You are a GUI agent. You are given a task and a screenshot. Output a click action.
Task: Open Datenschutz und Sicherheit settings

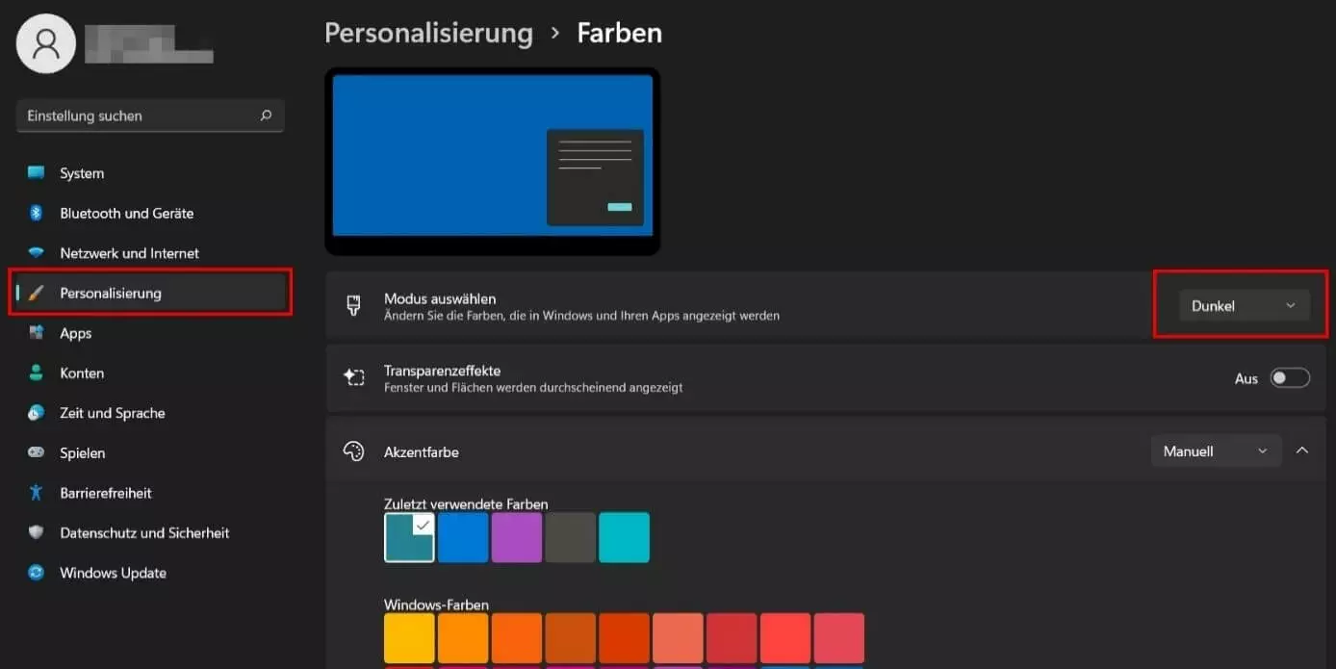[144, 532]
